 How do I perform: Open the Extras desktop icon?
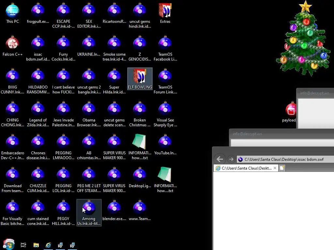[x=165, y=13]
